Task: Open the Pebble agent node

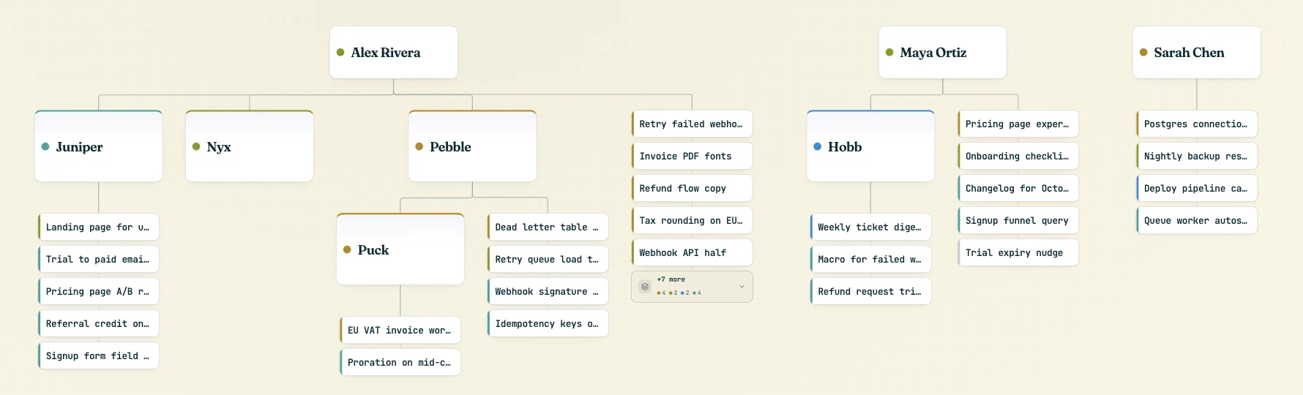Action: pyautogui.click(x=472, y=146)
